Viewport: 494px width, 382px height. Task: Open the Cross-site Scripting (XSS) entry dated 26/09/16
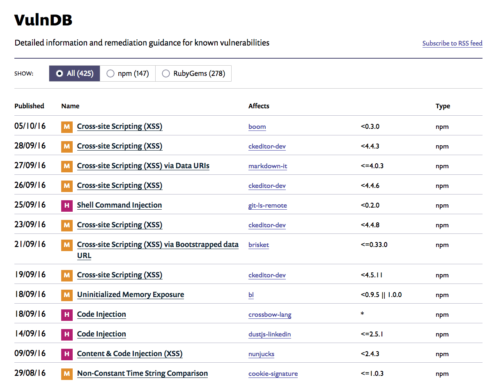119,185
